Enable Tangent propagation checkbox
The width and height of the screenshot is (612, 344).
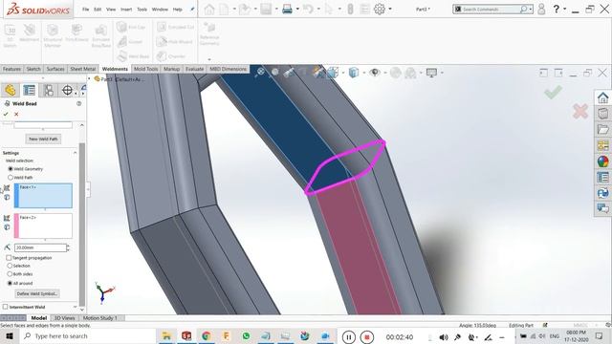(9, 258)
